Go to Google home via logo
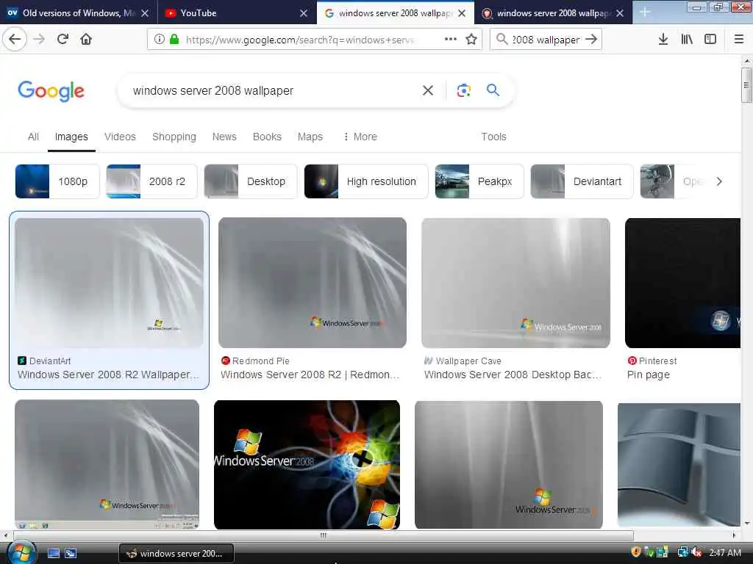The width and height of the screenshot is (753, 564). pyautogui.click(x=51, y=91)
